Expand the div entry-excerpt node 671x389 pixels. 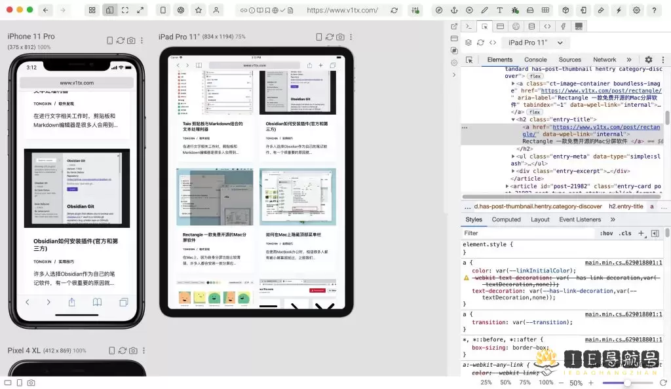point(513,171)
